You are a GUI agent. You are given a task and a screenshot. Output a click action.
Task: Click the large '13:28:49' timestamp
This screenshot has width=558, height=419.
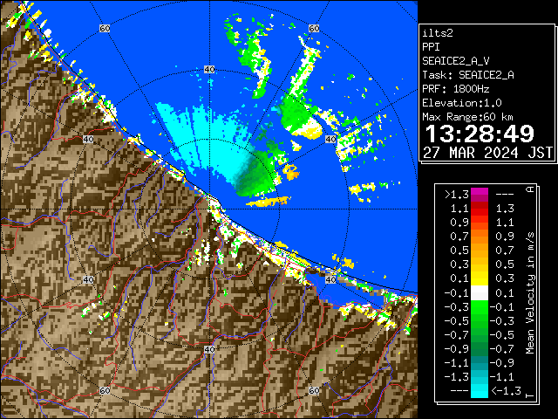tap(480, 134)
